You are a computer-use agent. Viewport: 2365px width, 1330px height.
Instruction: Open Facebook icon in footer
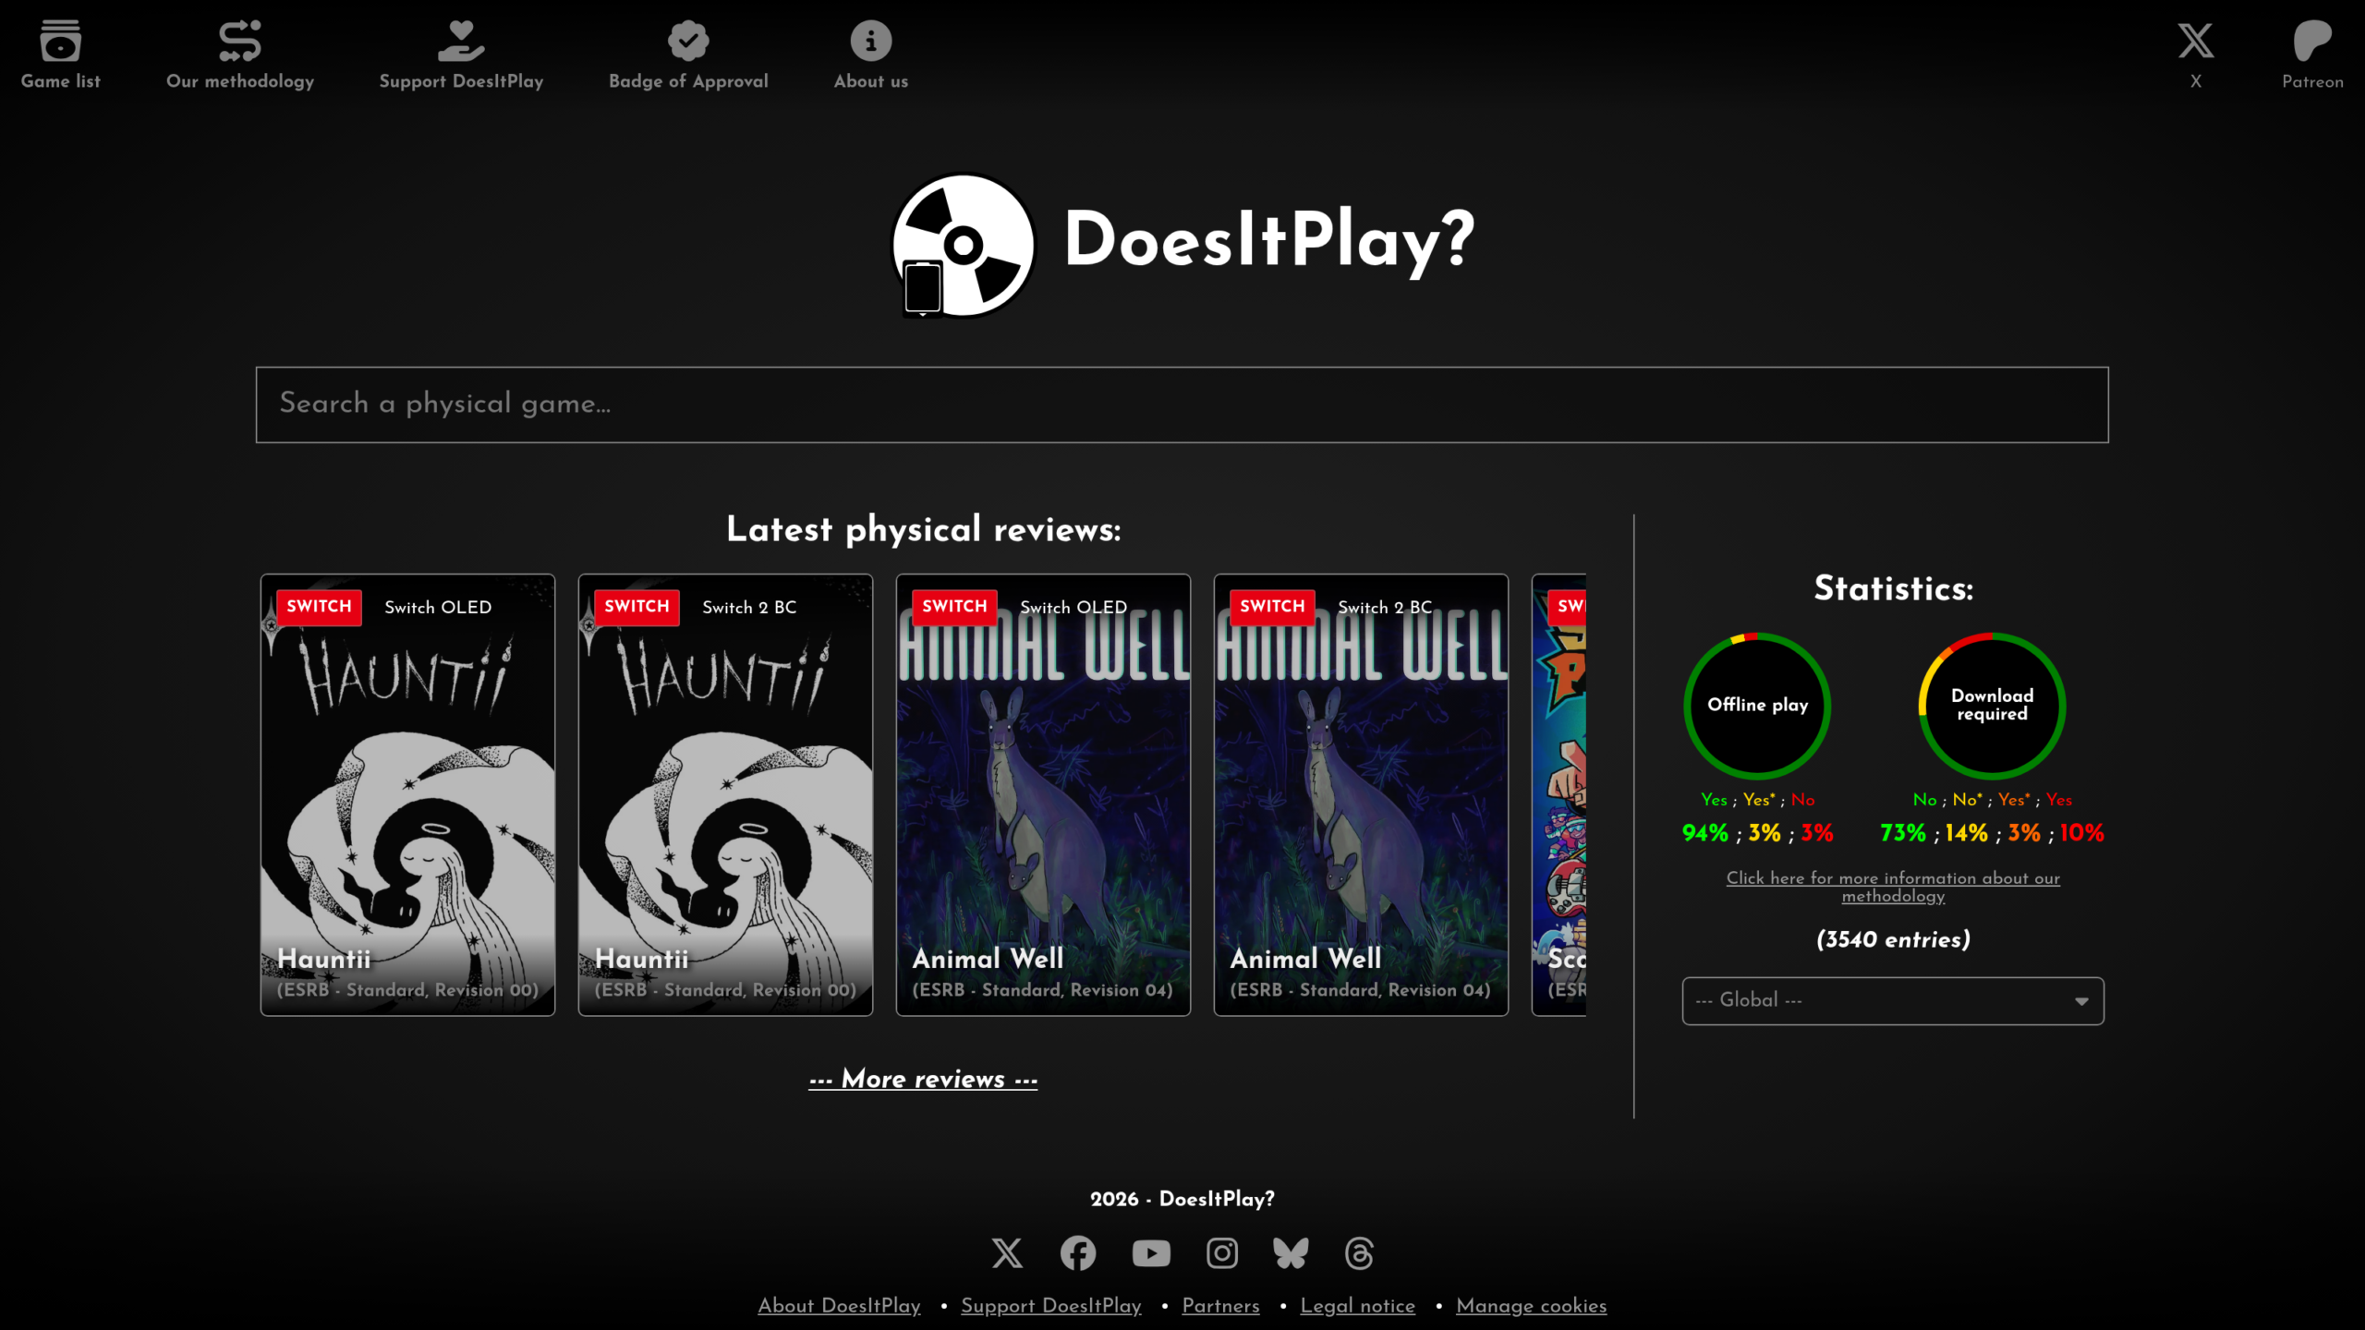(1078, 1253)
